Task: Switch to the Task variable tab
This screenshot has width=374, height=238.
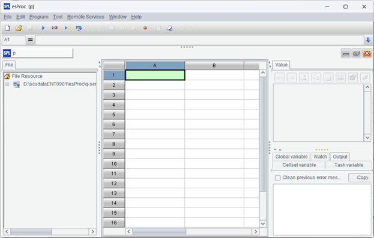Action: [x=349, y=165]
